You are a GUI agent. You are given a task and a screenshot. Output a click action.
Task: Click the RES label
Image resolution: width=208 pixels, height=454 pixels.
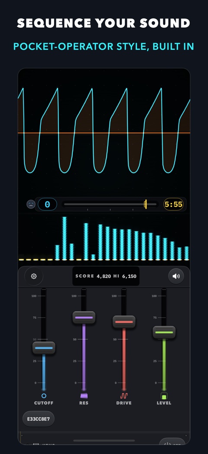pos(84,403)
